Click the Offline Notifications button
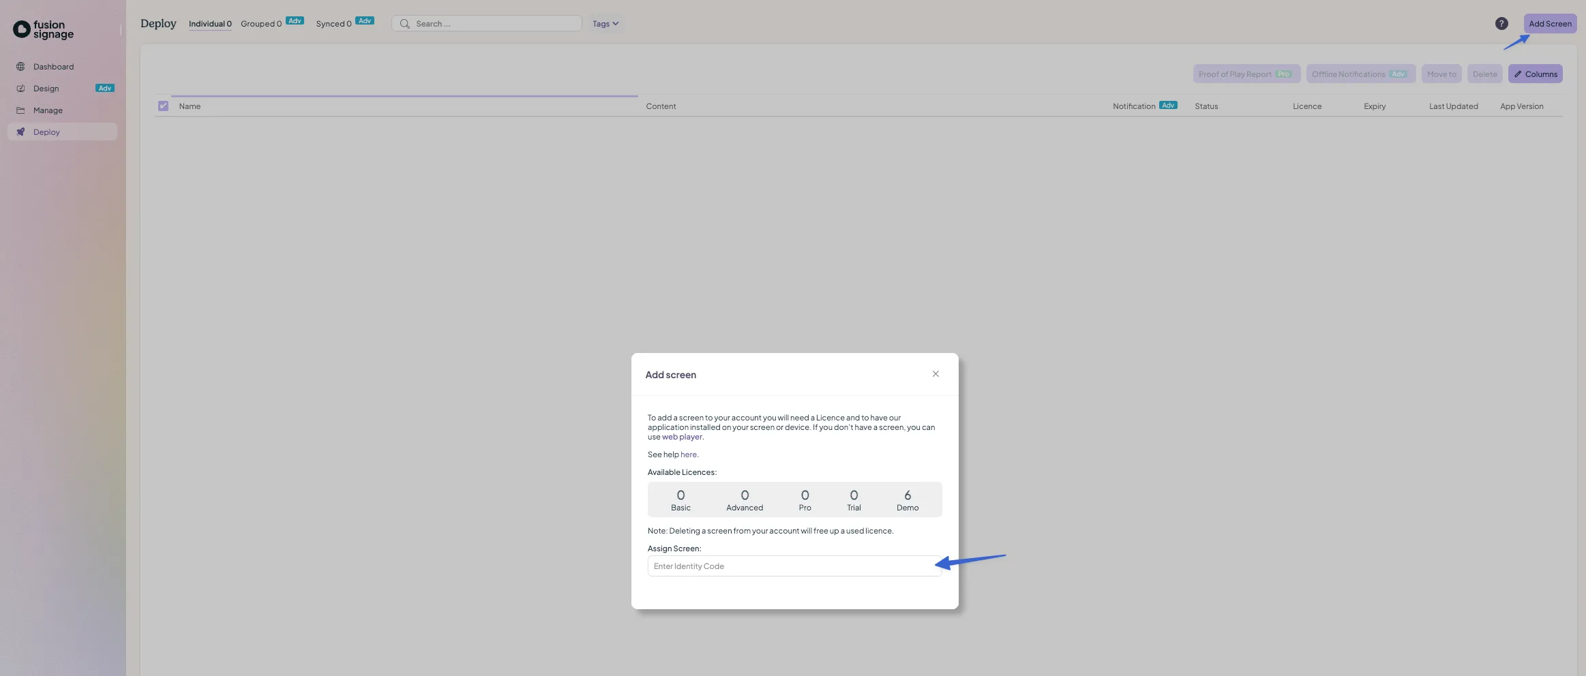The height and width of the screenshot is (676, 1586). click(x=1360, y=74)
